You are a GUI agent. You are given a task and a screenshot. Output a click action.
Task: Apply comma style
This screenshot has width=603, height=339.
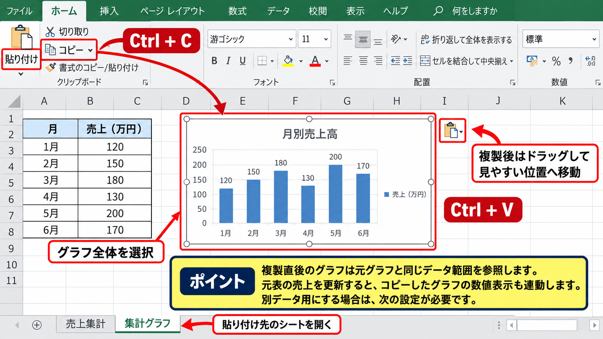coord(571,61)
